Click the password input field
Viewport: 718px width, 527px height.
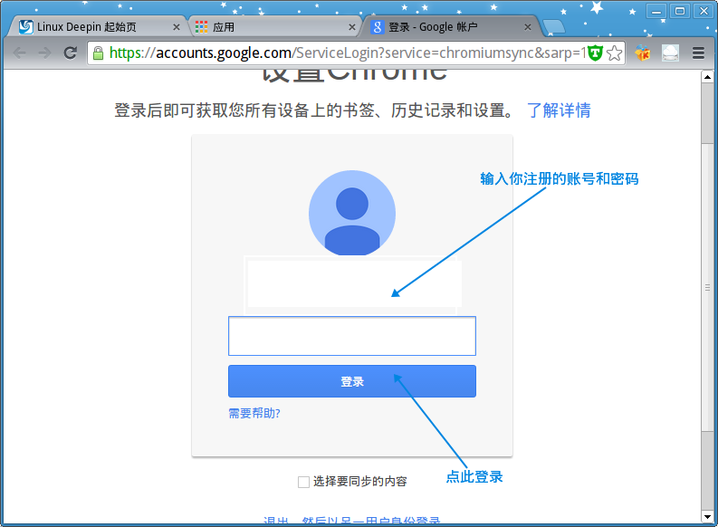(352, 336)
